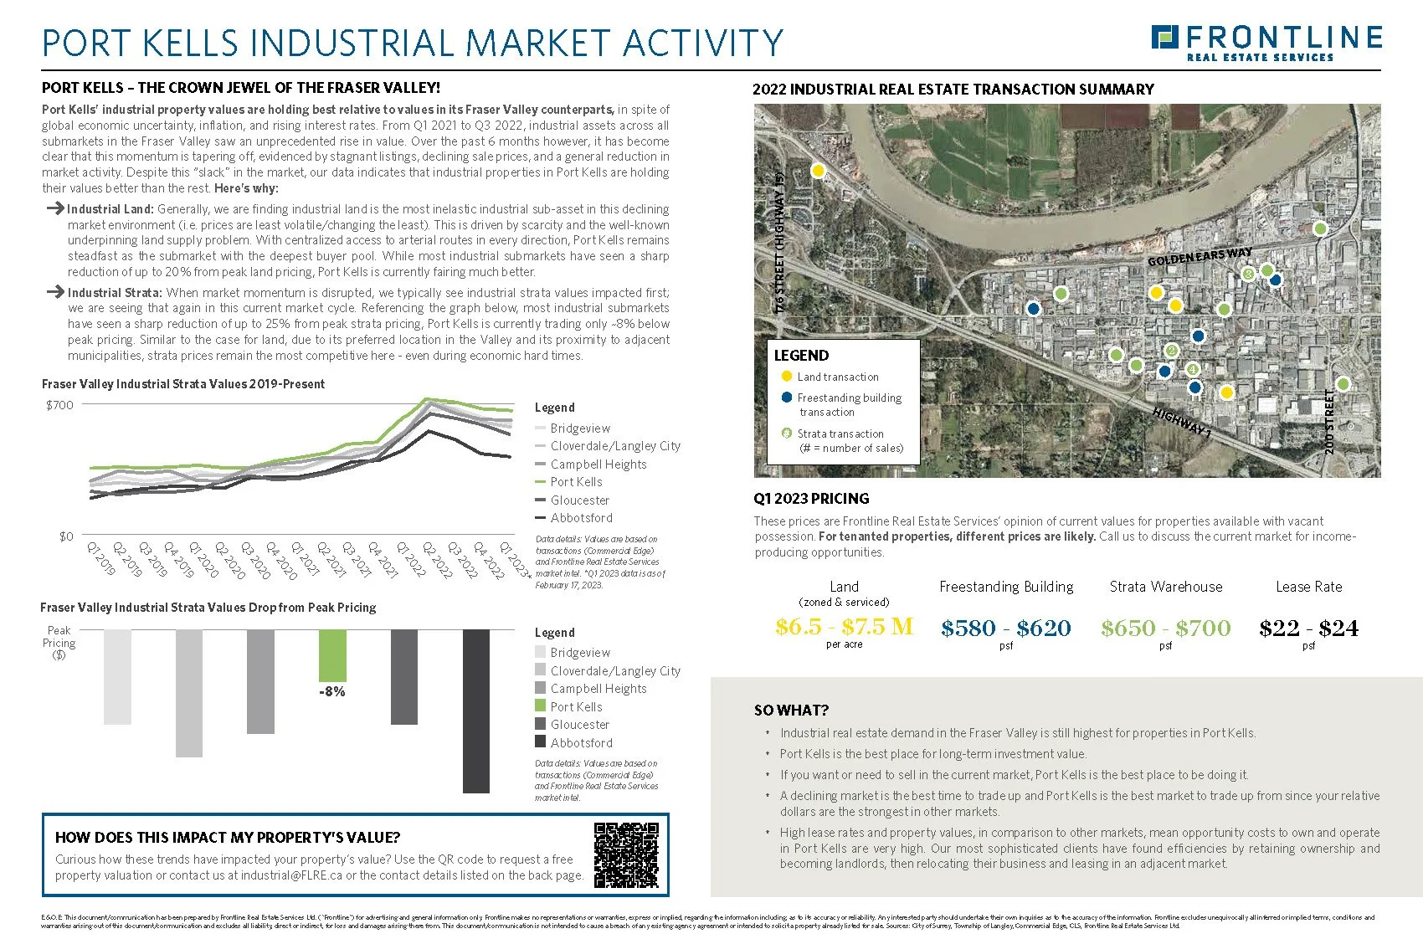Click the '176 STREET (HIGHWAY 15)' map label
The image size is (1423, 939).
pos(780,243)
